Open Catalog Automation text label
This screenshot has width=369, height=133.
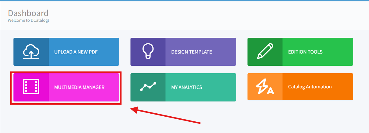tap(310, 87)
